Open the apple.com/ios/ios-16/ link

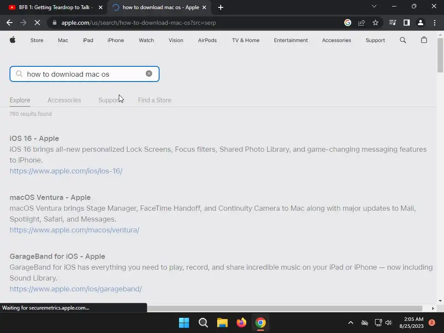[66, 171]
